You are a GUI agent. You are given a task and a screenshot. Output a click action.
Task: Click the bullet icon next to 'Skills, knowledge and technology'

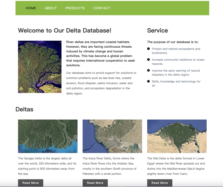[x=149, y=81]
